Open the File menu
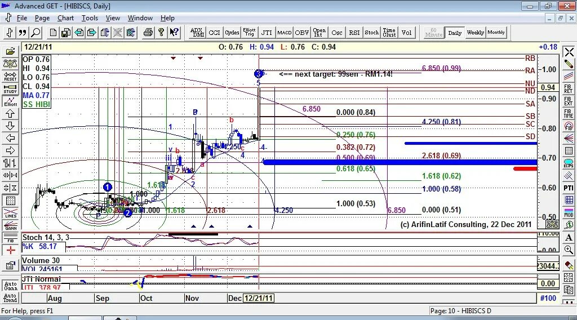Image resolution: width=577 pixels, height=320 pixels. coord(22,18)
